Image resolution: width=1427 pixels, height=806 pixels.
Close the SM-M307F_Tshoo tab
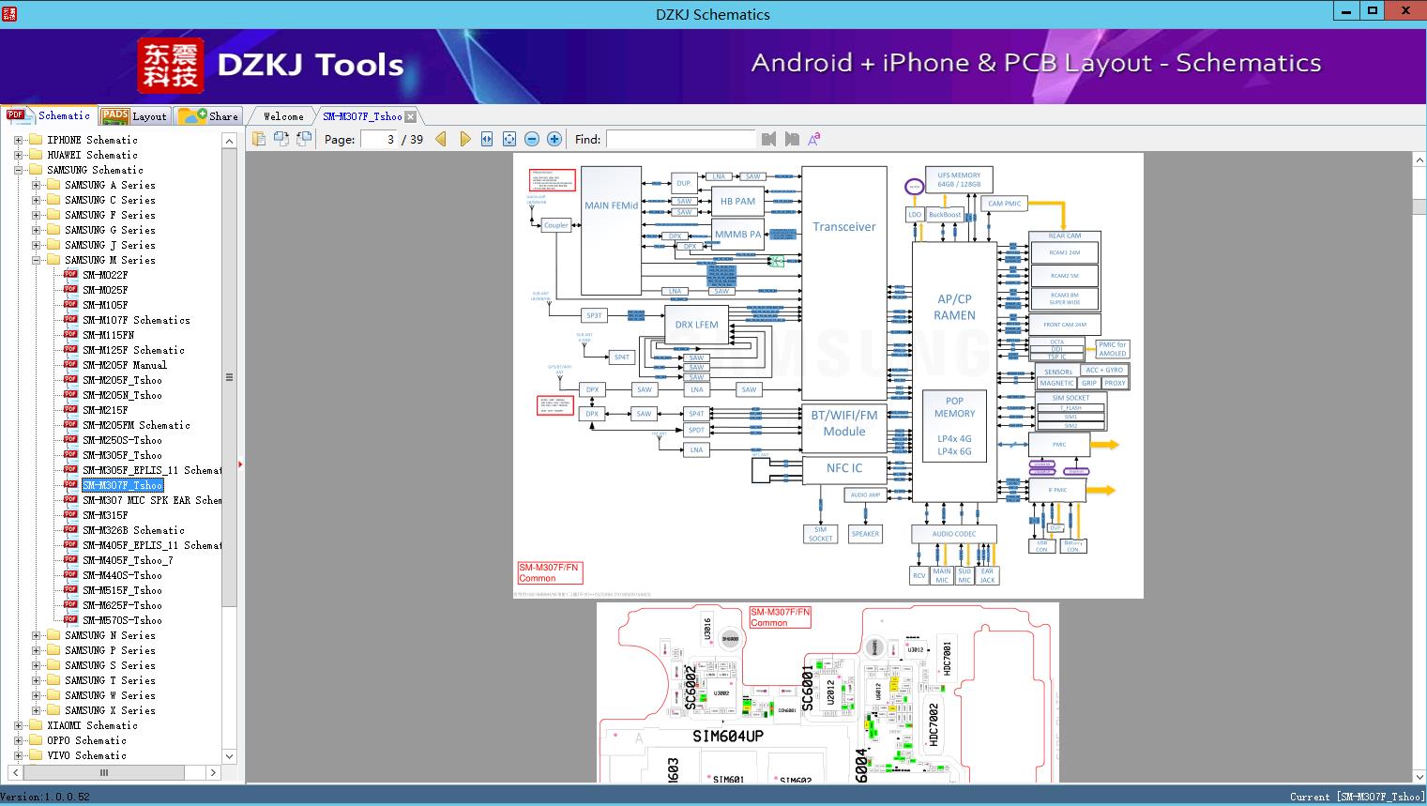(411, 117)
